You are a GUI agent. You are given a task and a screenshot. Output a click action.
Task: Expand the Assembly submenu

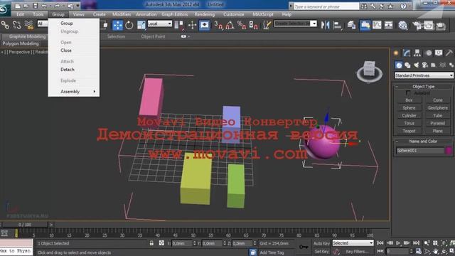[x=74, y=92]
